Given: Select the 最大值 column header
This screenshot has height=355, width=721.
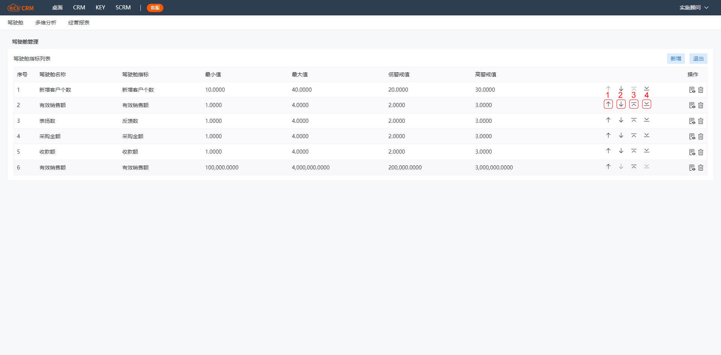Looking at the screenshot, I should tap(300, 74).
